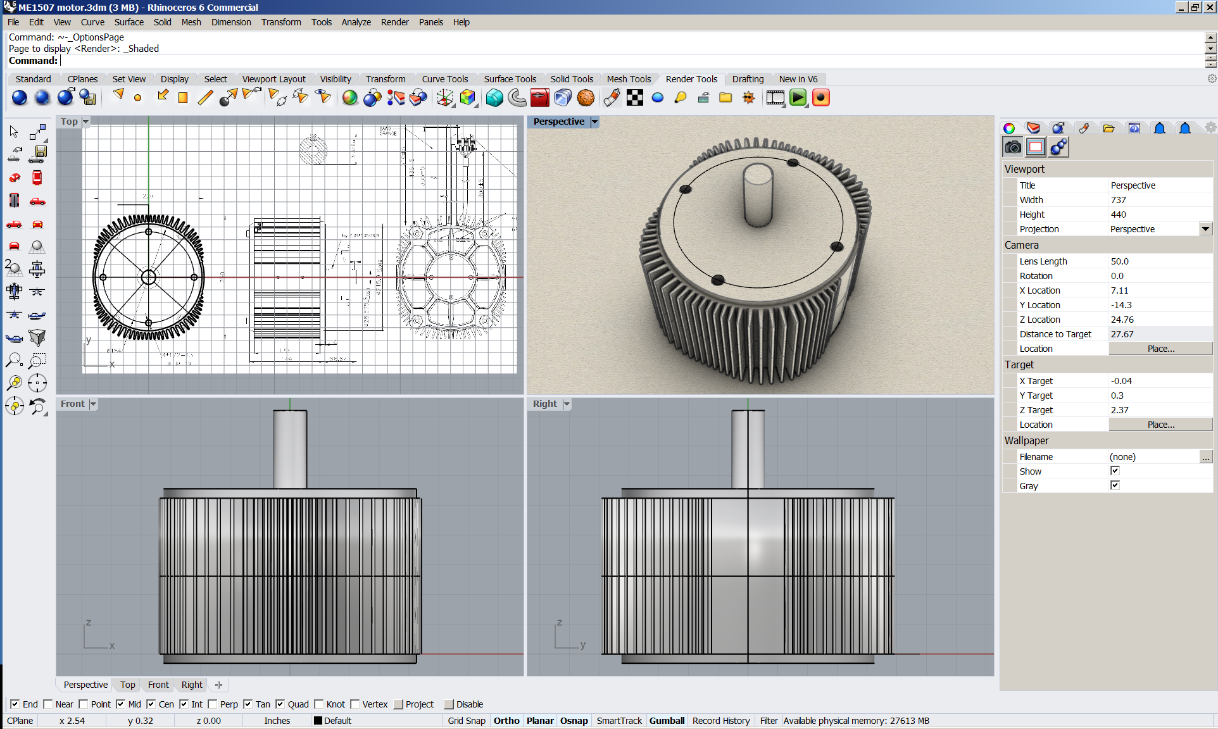Click the yellow folder icon in Render Tools
The height and width of the screenshot is (729, 1218).
coord(725,97)
